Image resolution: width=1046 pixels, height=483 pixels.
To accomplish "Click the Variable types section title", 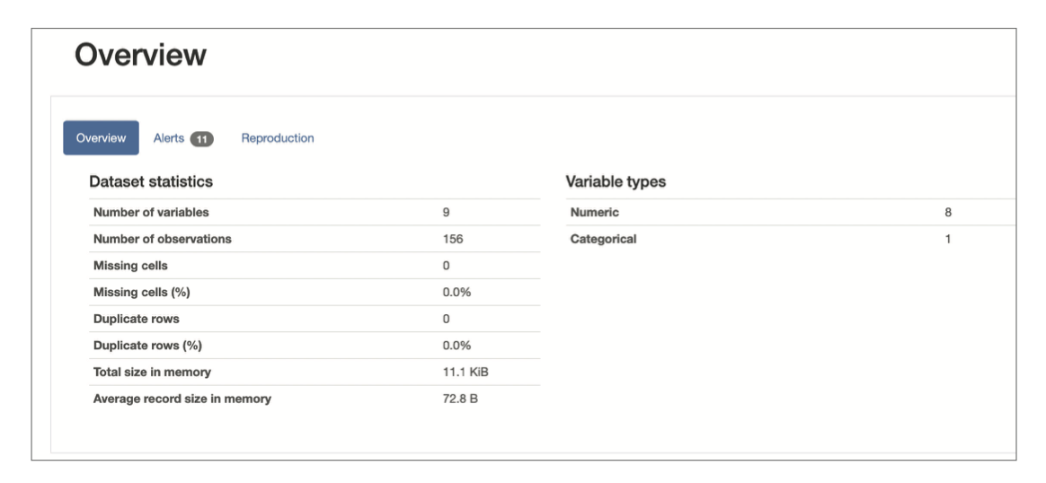I will 616,182.
